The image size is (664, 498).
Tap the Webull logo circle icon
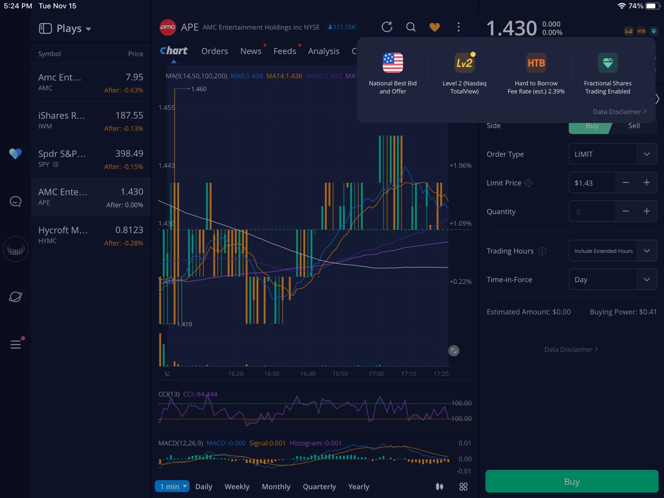[15, 249]
